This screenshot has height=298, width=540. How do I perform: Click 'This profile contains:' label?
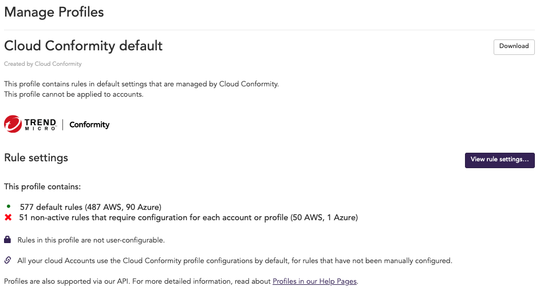pyautogui.click(x=42, y=186)
